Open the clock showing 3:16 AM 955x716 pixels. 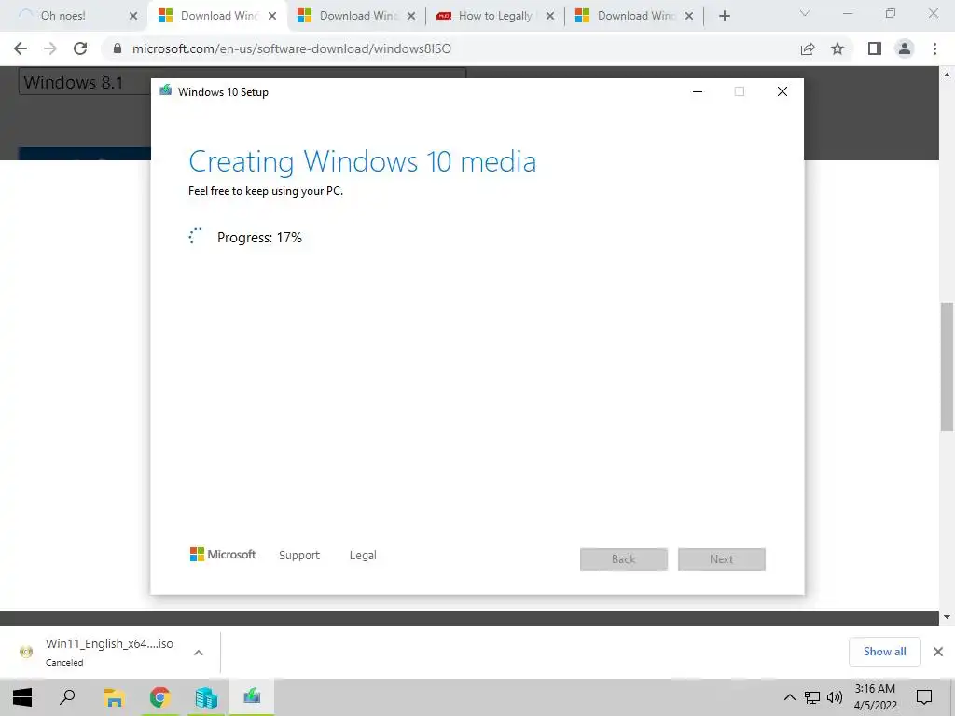coord(875,697)
